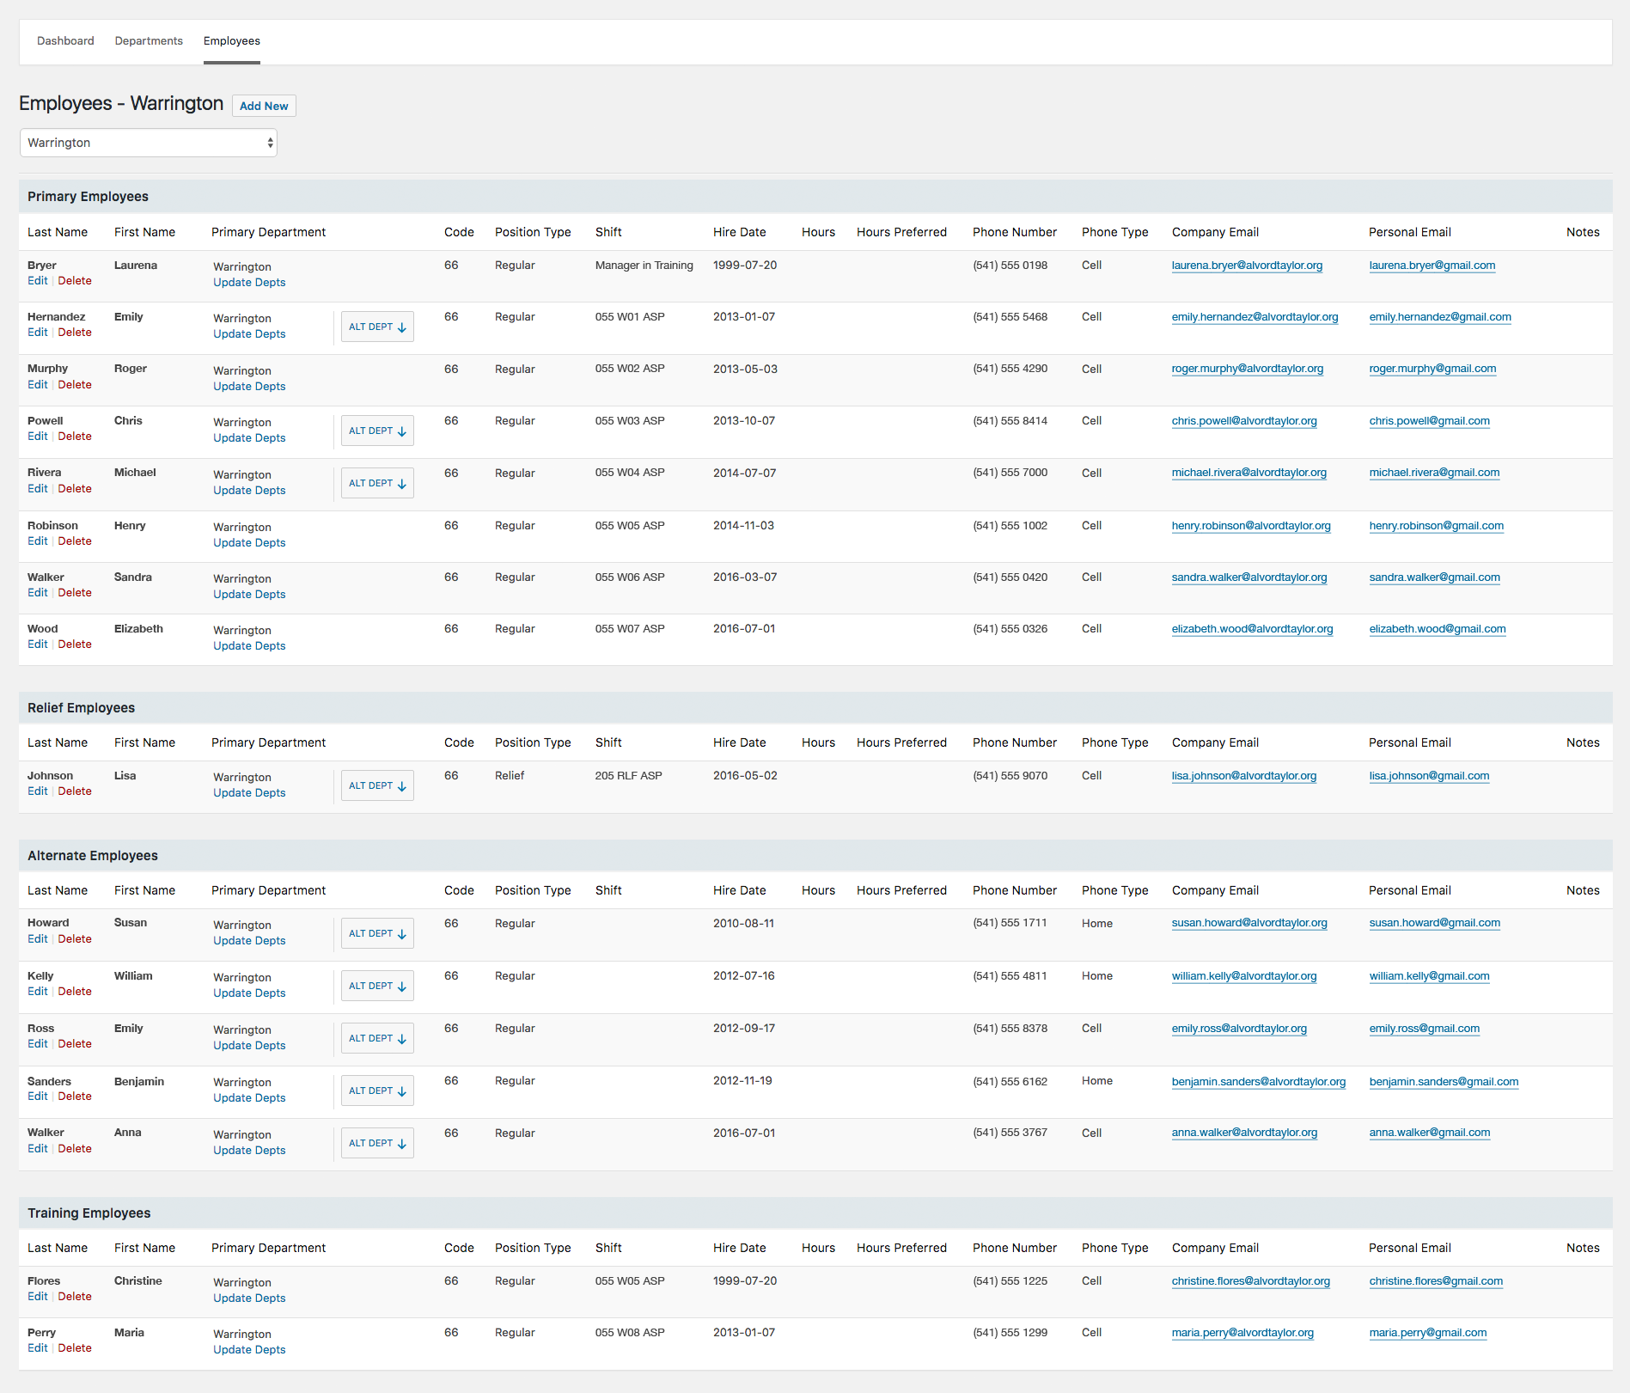
Task: Toggle ALT DEPT for Susan Howard
Action: point(377,934)
